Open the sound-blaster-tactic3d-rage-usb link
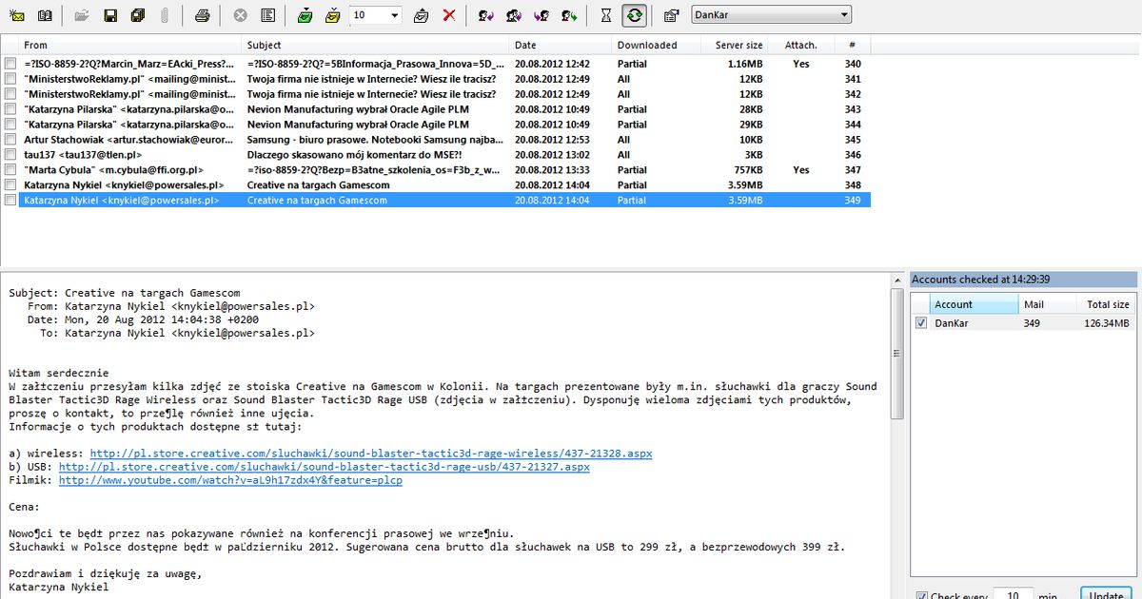 tap(325, 467)
